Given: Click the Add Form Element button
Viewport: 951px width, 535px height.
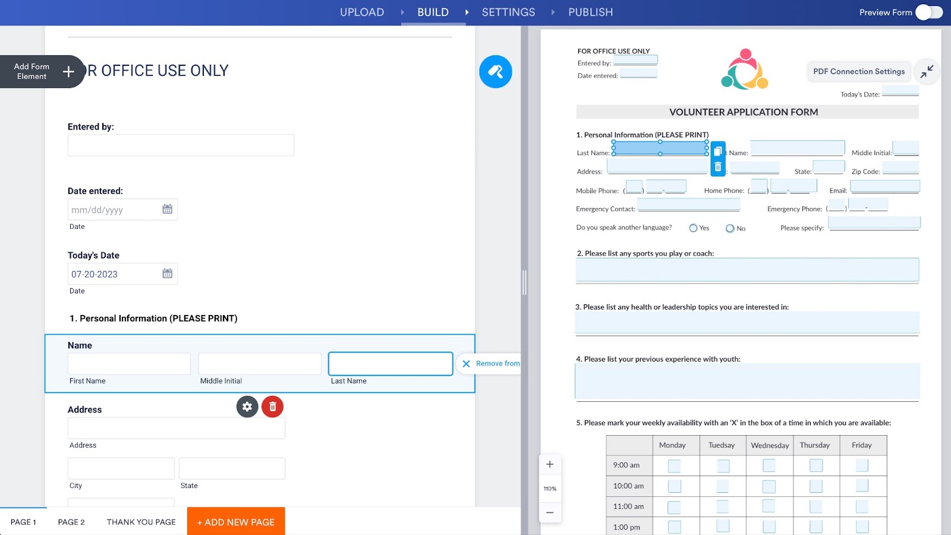Looking at the screenshot, I should (x=43, y=72).
